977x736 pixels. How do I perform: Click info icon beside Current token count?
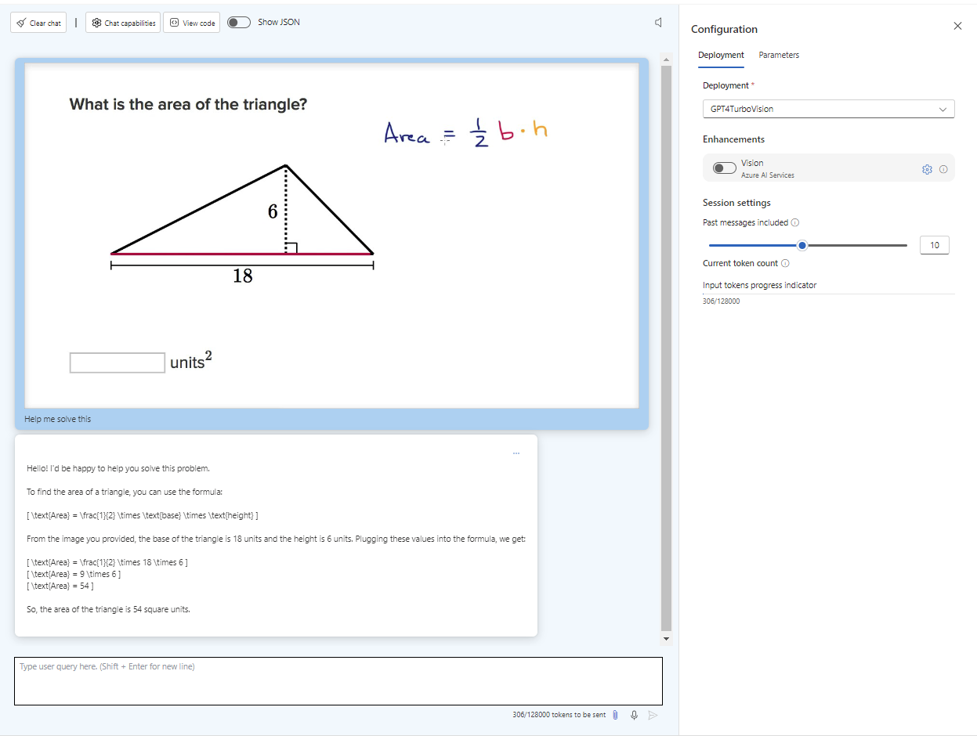[785, 263]
